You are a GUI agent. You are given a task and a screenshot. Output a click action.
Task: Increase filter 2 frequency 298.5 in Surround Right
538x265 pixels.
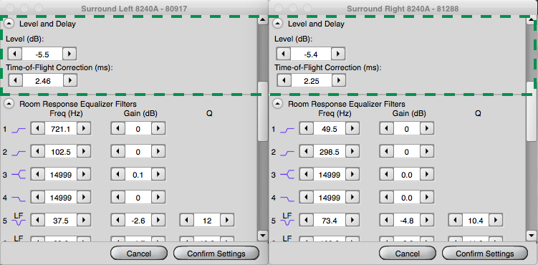click(x=352, y=152)
